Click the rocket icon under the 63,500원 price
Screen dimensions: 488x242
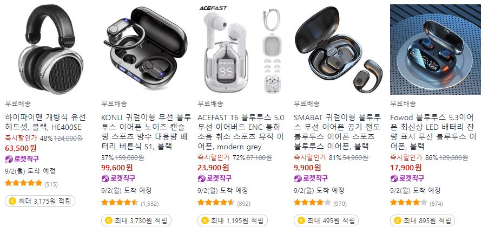click(9, 160)
